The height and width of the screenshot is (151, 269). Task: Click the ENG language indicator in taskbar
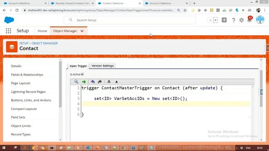click(x=248, y=148)
